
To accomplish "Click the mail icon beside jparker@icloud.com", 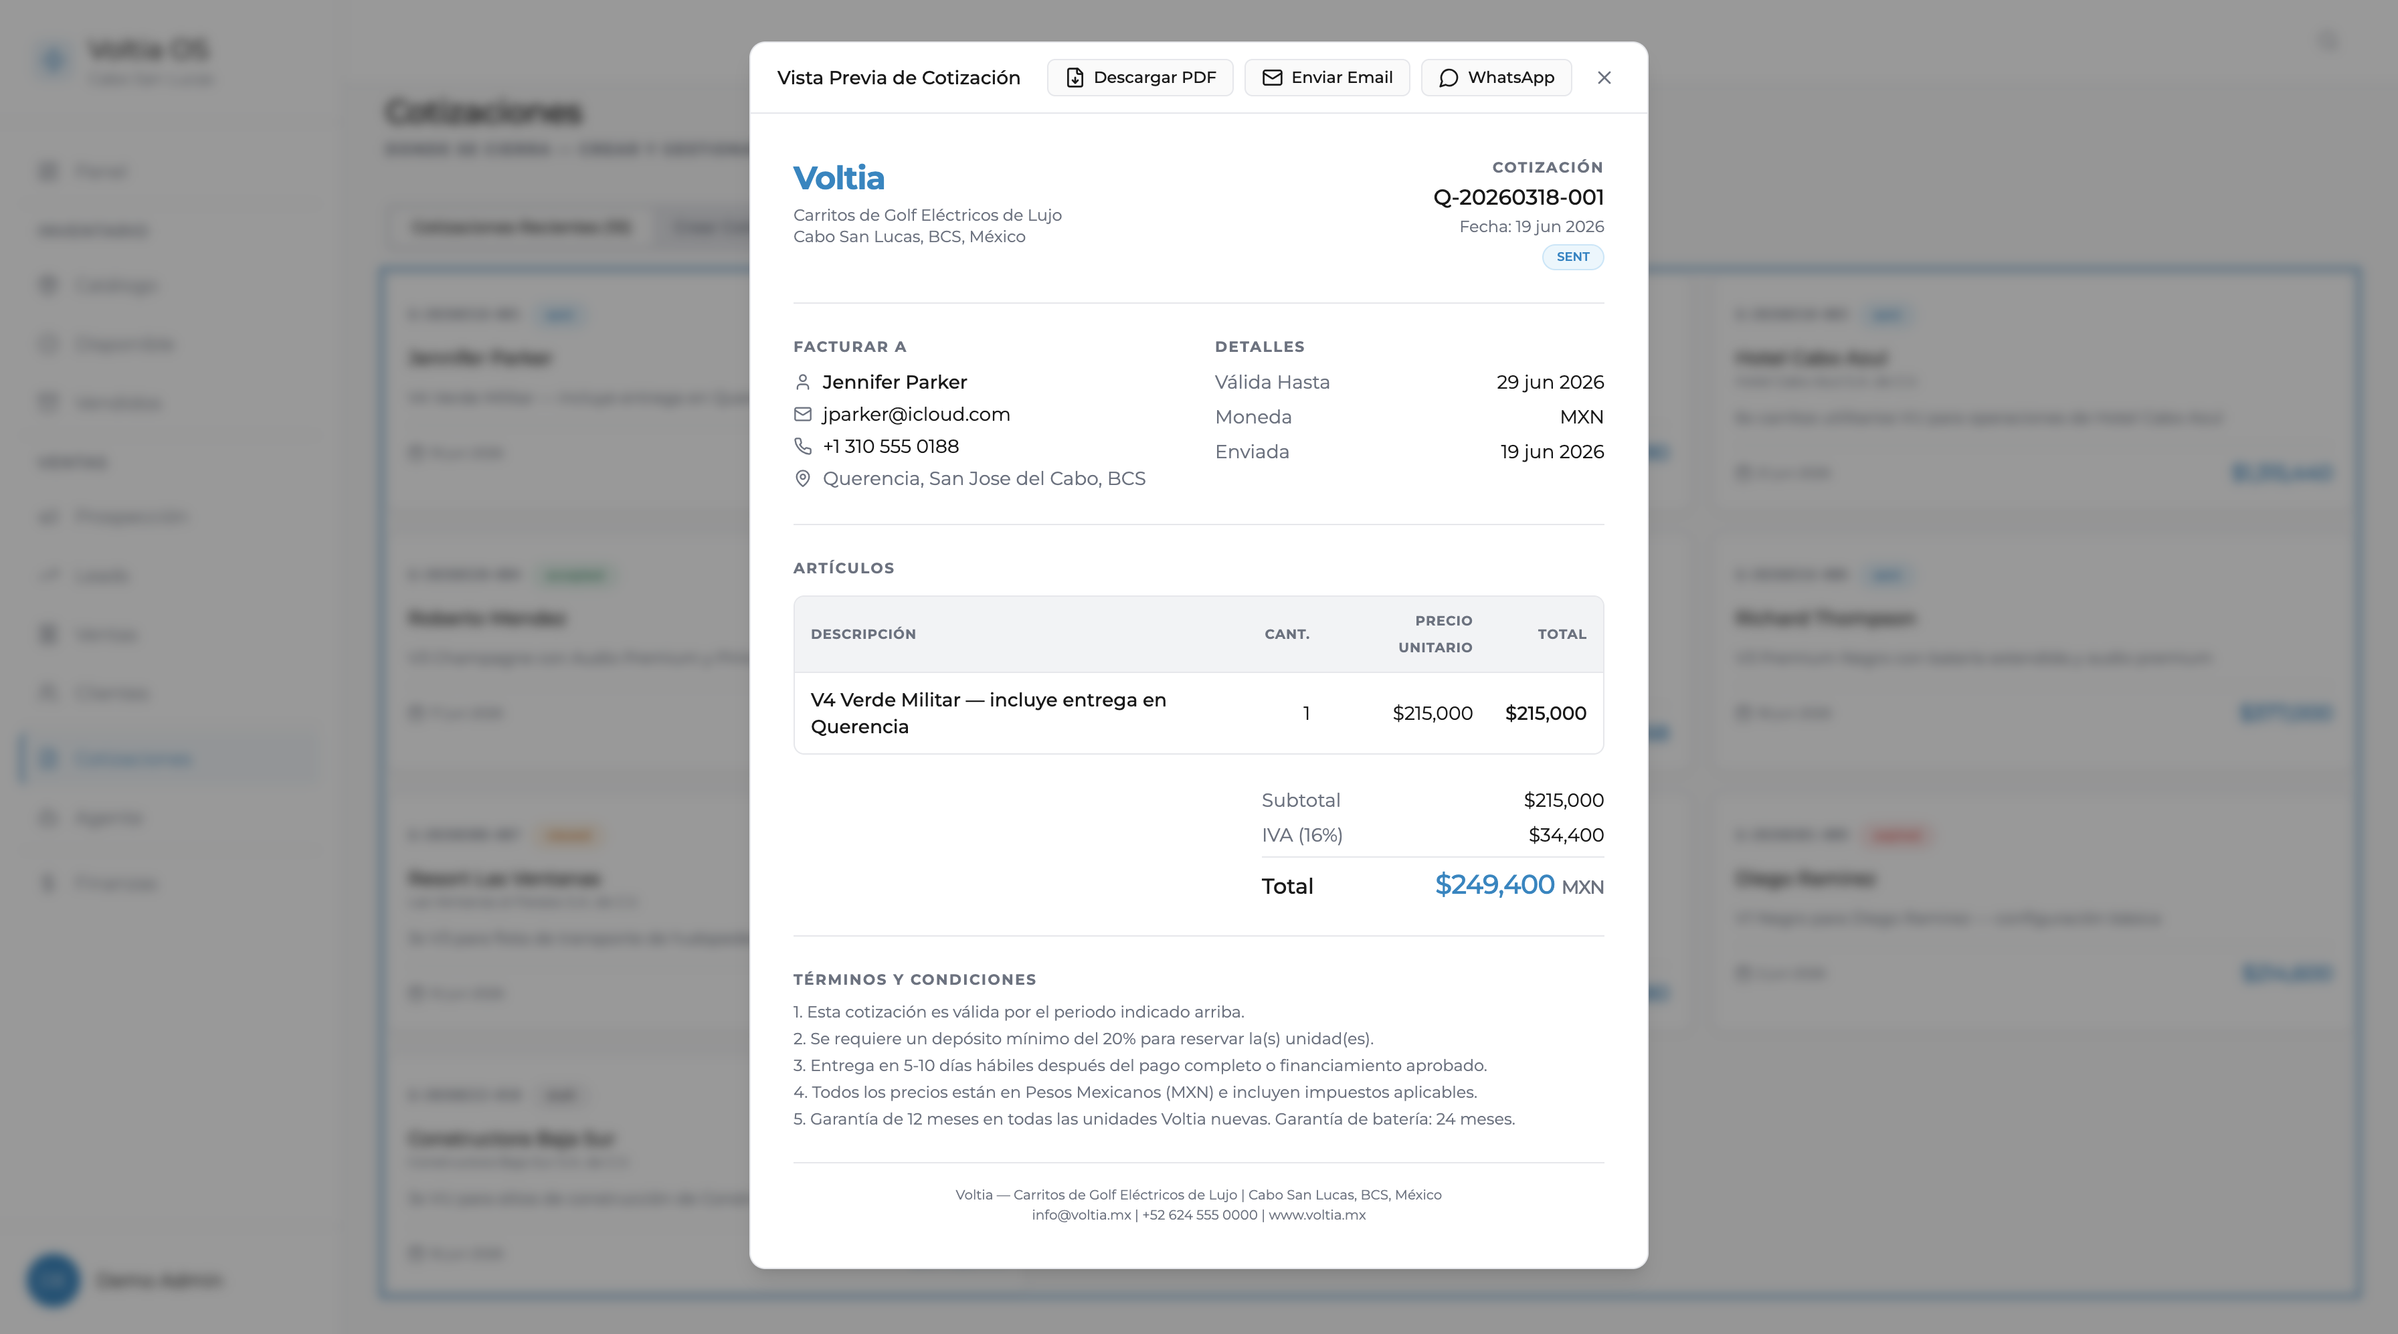I will click(x=802, y=414).
